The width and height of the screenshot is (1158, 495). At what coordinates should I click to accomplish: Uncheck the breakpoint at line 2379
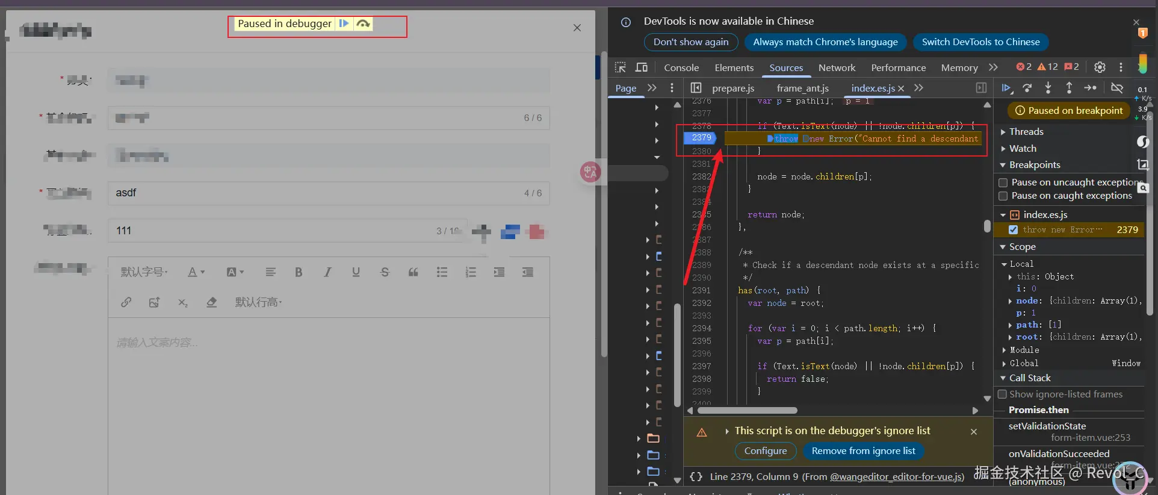[x=1013, y=229]
